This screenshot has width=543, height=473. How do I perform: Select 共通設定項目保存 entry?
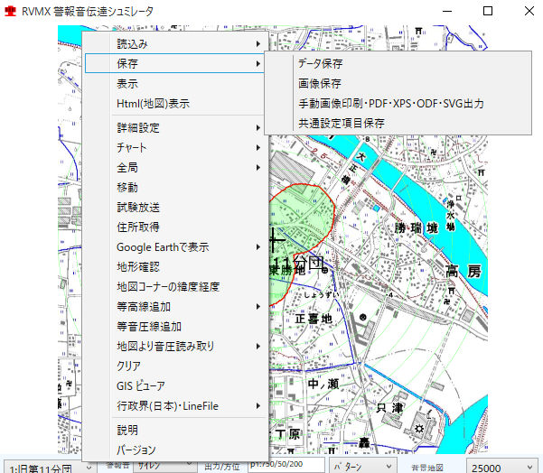[x=341, y=123]
